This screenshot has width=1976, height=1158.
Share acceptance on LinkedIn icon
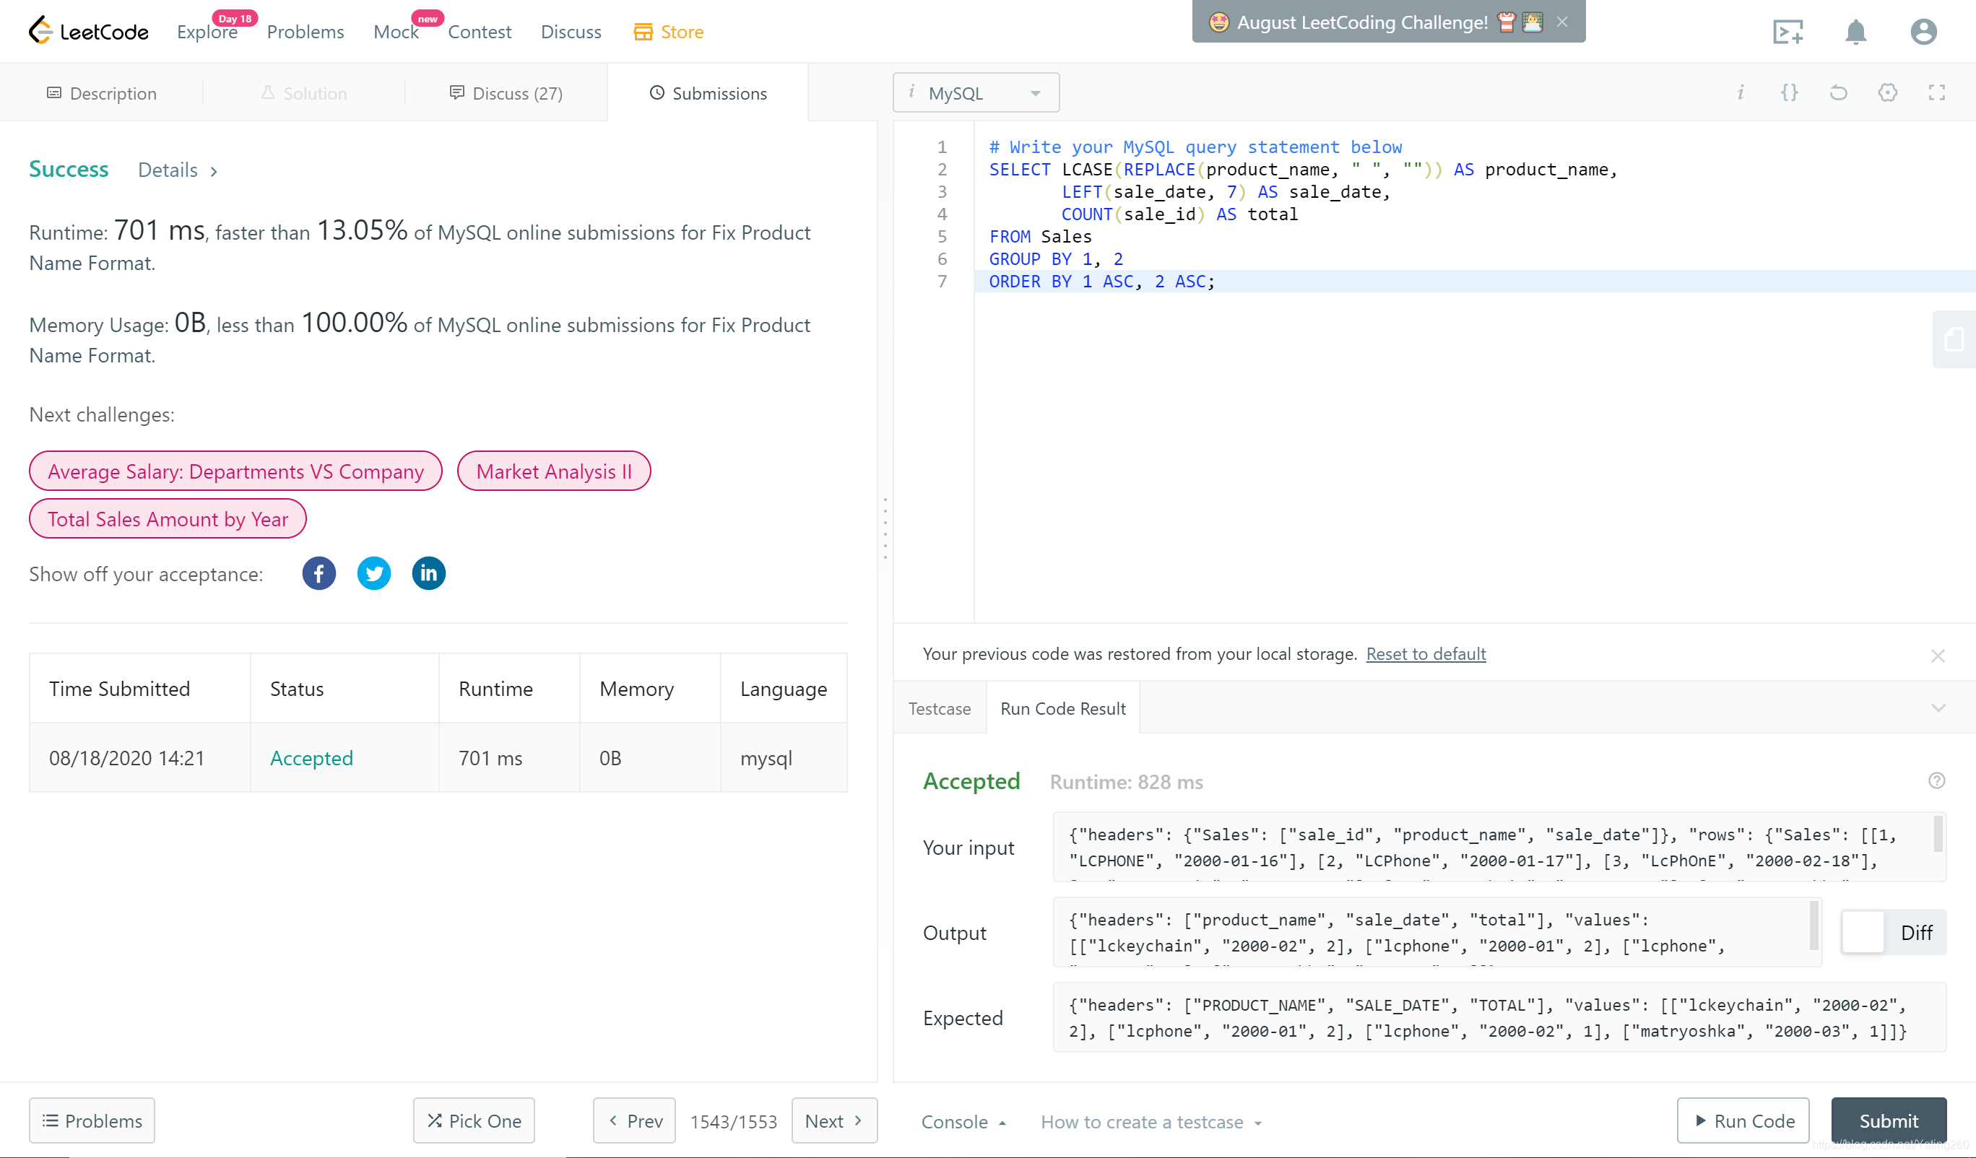(429, 573)
